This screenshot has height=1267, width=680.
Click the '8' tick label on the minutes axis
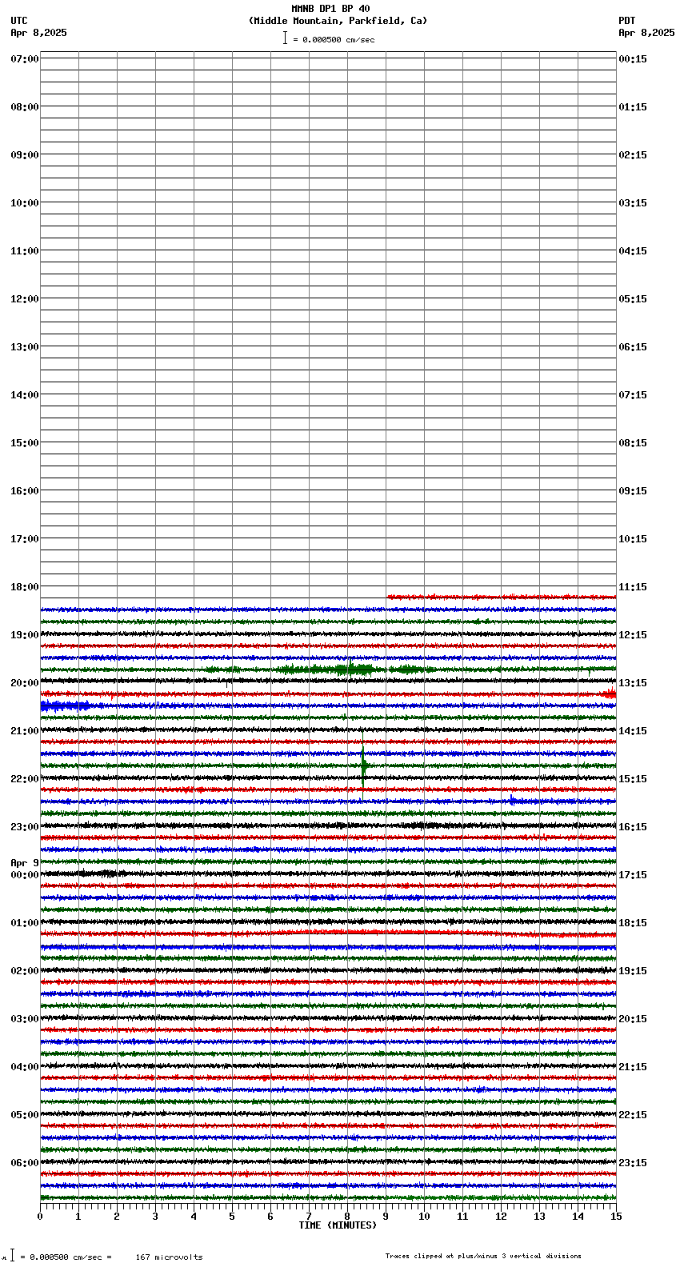(347, 1217)
